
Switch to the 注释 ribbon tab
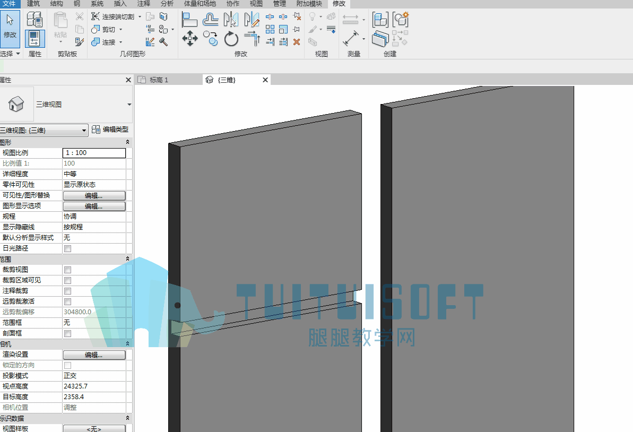144,4
